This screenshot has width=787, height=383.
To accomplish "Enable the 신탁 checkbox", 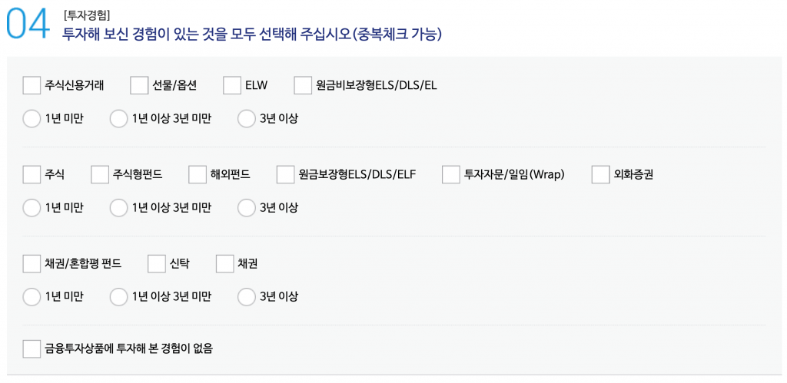I will pyautogui.click(x=157, y=264).
